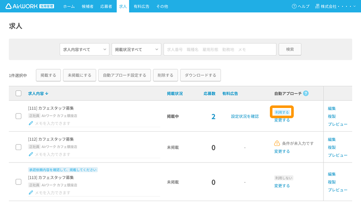This screenshot has width=361, height=210.
Task: Sort by 有料広告 column header
Action: 230,94
